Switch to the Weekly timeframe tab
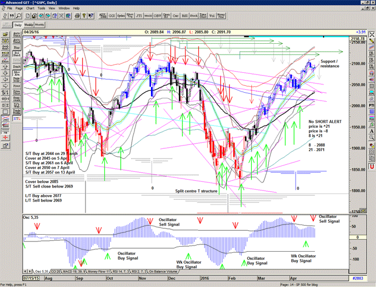This screenshot has width=376, height=287. click(28, 26)
